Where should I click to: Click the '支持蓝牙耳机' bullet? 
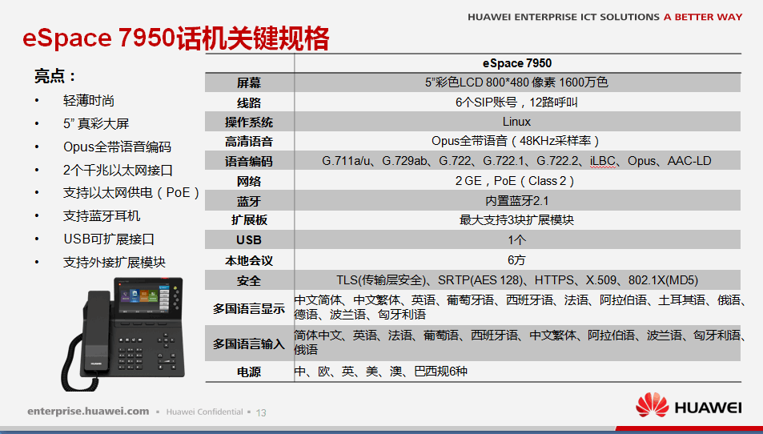click(x=102, y=216)
